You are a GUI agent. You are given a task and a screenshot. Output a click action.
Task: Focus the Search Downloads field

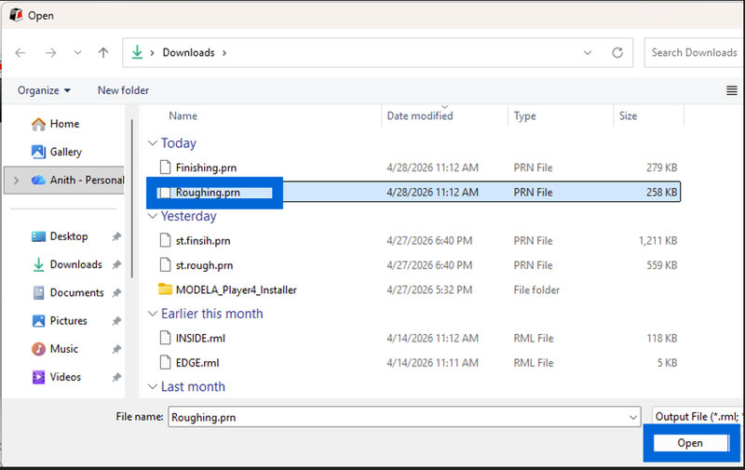click(694, 53)
